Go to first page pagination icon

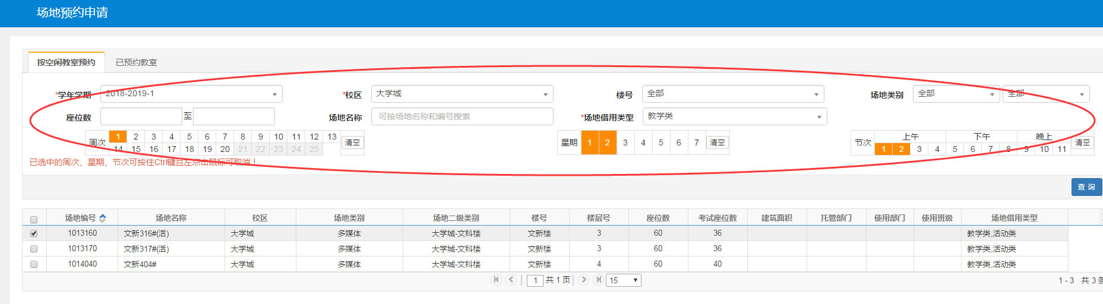496,280
